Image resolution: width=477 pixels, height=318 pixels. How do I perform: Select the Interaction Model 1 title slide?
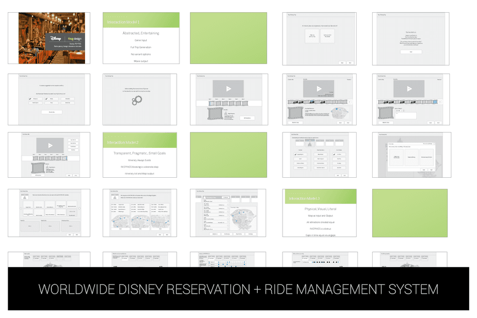(141, 38)
